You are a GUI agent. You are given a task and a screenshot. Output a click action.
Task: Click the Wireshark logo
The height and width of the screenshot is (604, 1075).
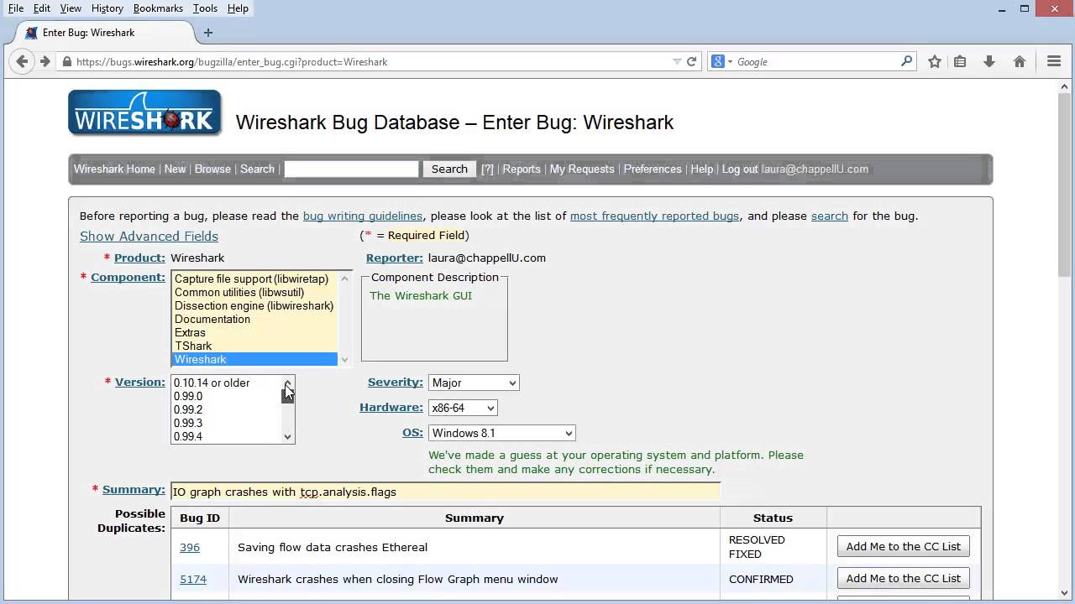tap(144, 112)
